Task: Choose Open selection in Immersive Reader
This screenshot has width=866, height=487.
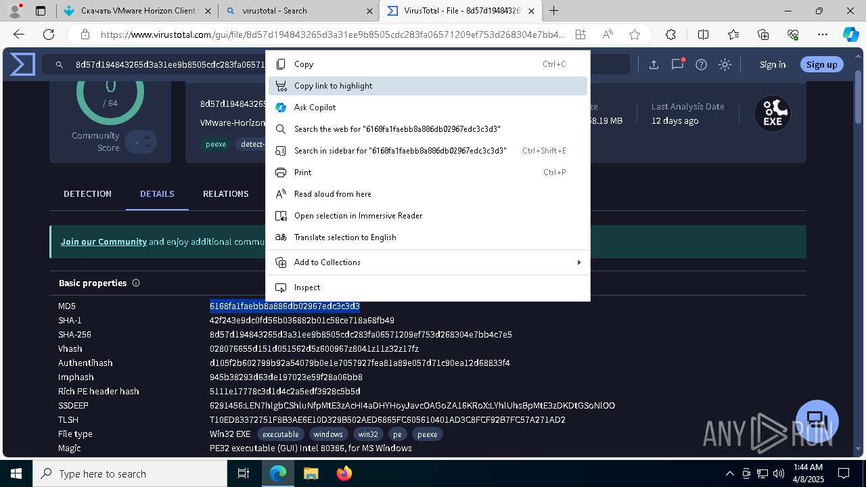Action: pyautogui.click(x=428, y=216)
